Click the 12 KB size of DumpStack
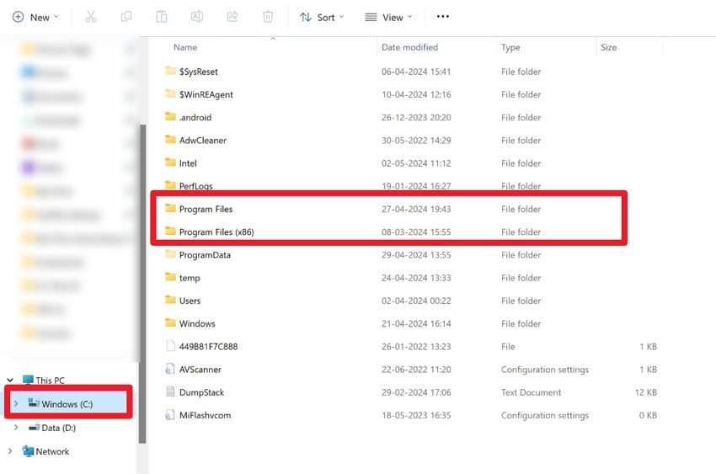This screenshot has height=474, width=716. tap(646, 392)
